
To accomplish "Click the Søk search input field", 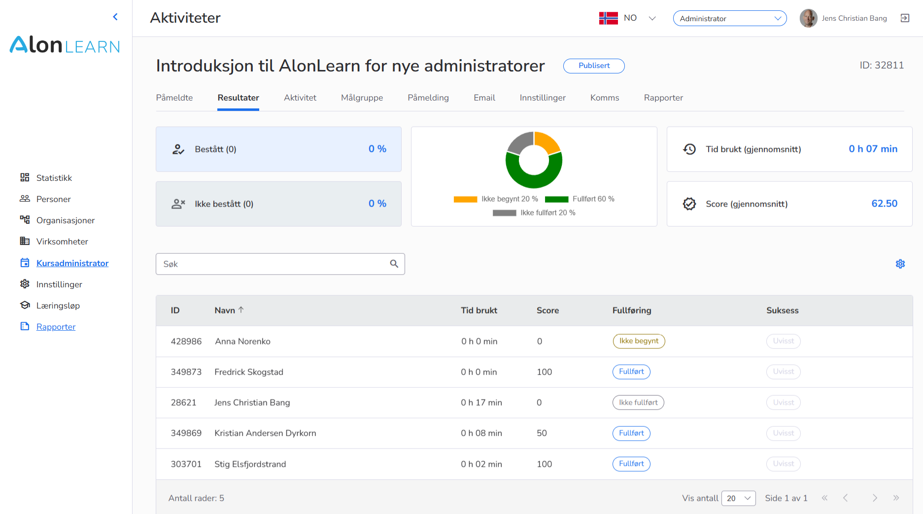I will (x=280, y=264).
